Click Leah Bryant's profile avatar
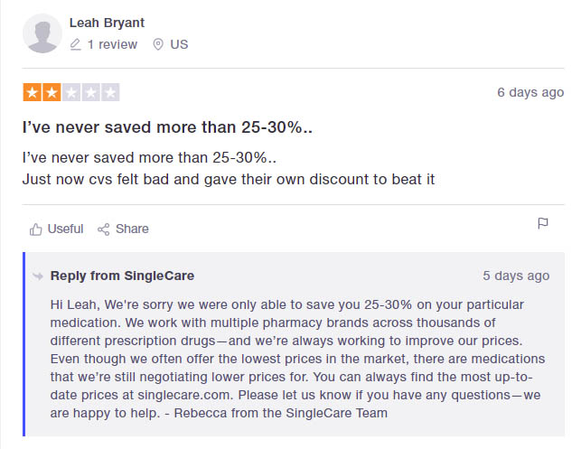 coord(42,33)
